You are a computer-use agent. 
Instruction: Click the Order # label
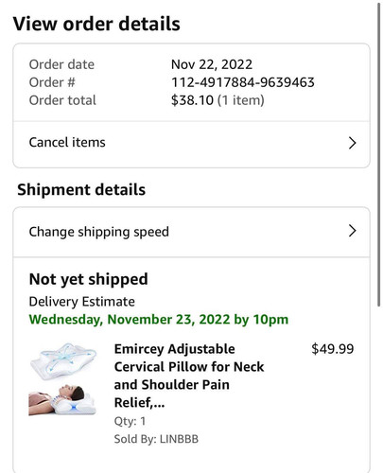click(x=52, y=82)
